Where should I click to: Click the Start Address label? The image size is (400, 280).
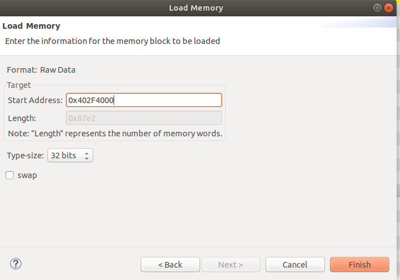(x=35, y=100)
